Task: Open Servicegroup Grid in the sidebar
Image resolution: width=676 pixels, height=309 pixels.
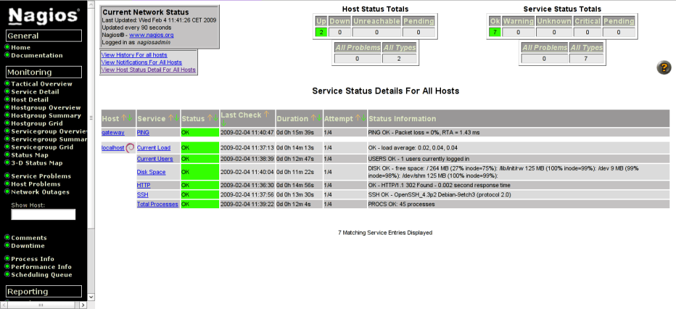Action: pyautogui.click(x=42, y=147)
